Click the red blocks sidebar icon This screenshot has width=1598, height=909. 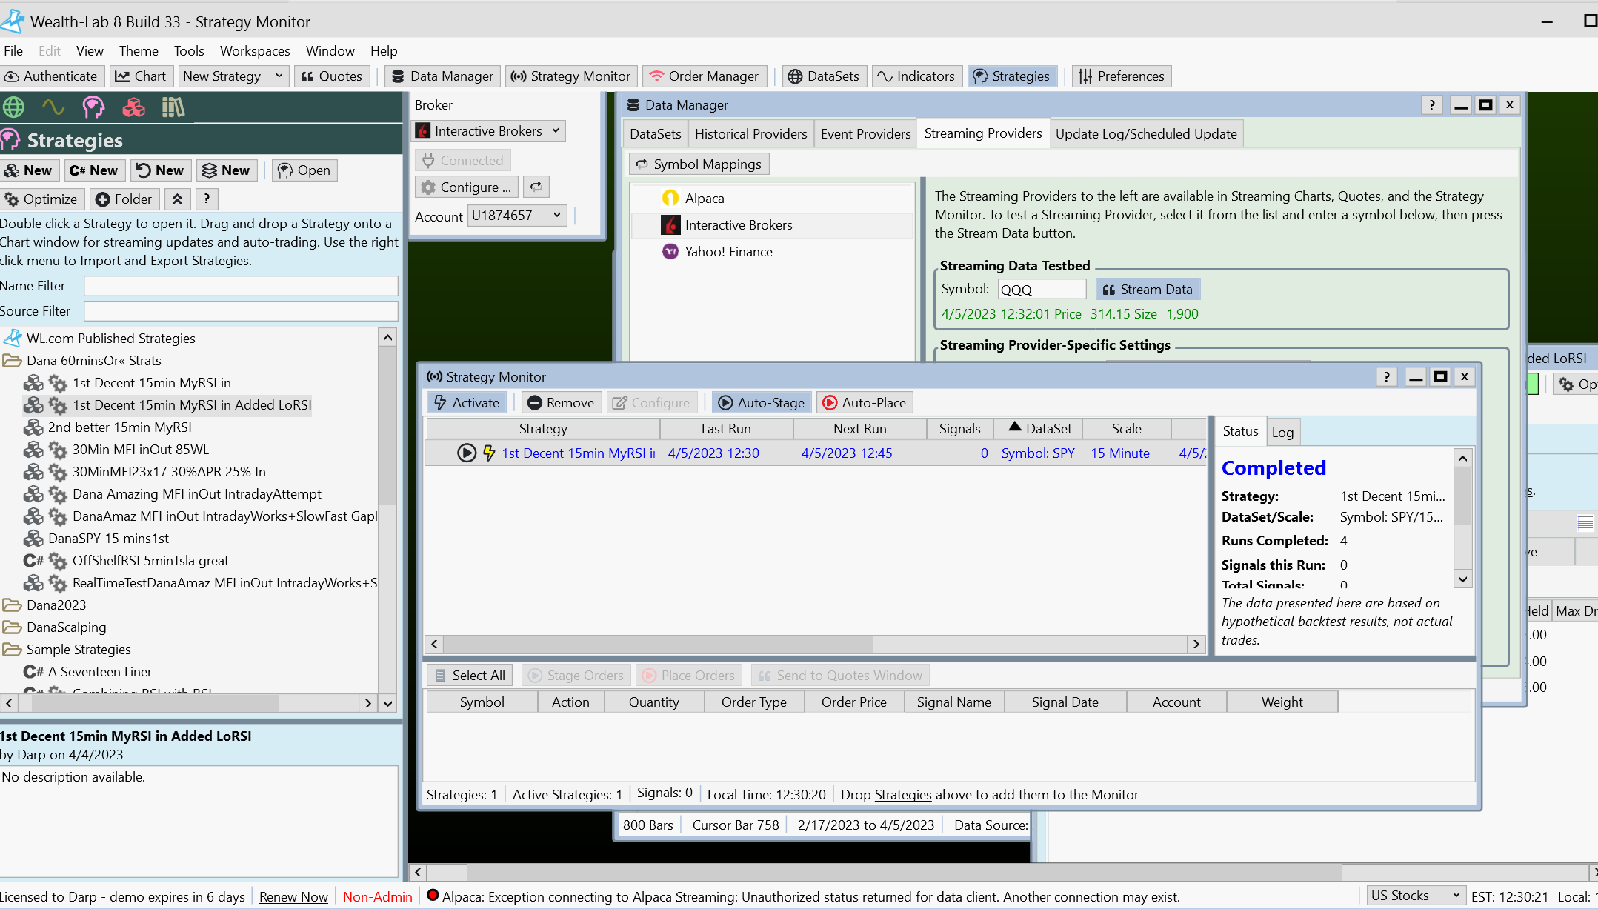pyautogui.click(x=133, y=107)
